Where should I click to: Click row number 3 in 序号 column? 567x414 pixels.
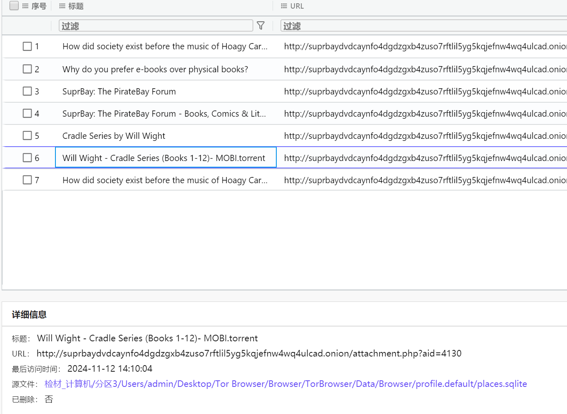coord(37,91)
